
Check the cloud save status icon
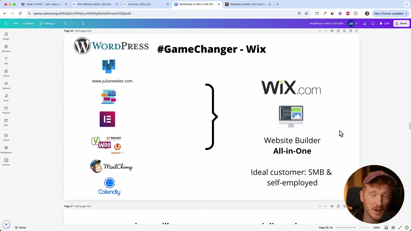[x=83, y=23]
